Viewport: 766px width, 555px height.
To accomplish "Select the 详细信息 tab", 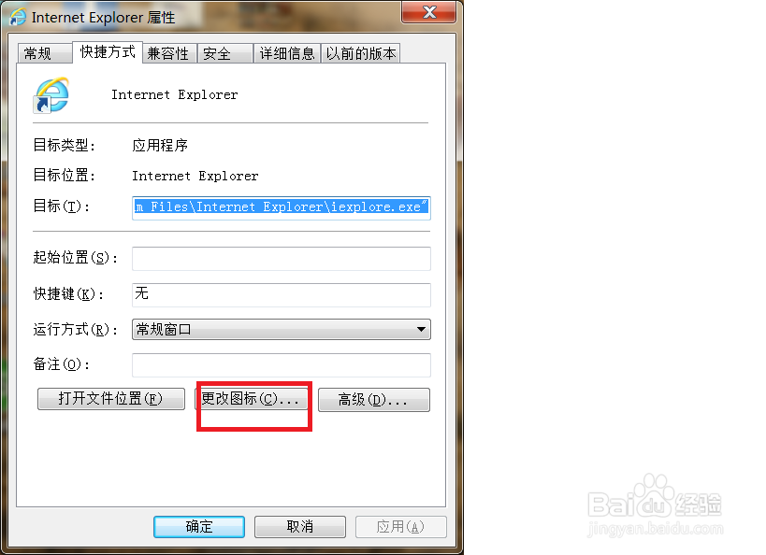I will pyautogui.click(x=286, y=53).
